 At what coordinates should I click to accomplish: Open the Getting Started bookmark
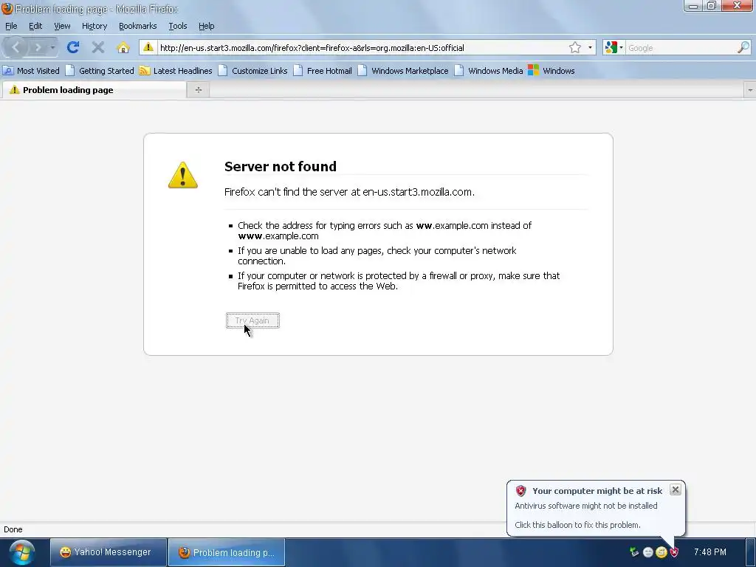coord(100,71)
